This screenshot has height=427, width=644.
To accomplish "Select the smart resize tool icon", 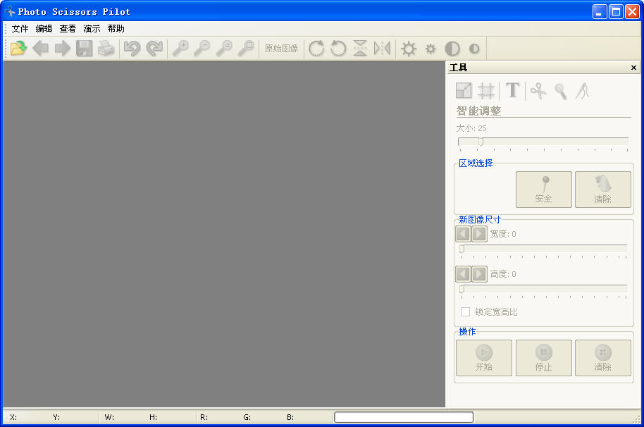I will coord(464,91).
